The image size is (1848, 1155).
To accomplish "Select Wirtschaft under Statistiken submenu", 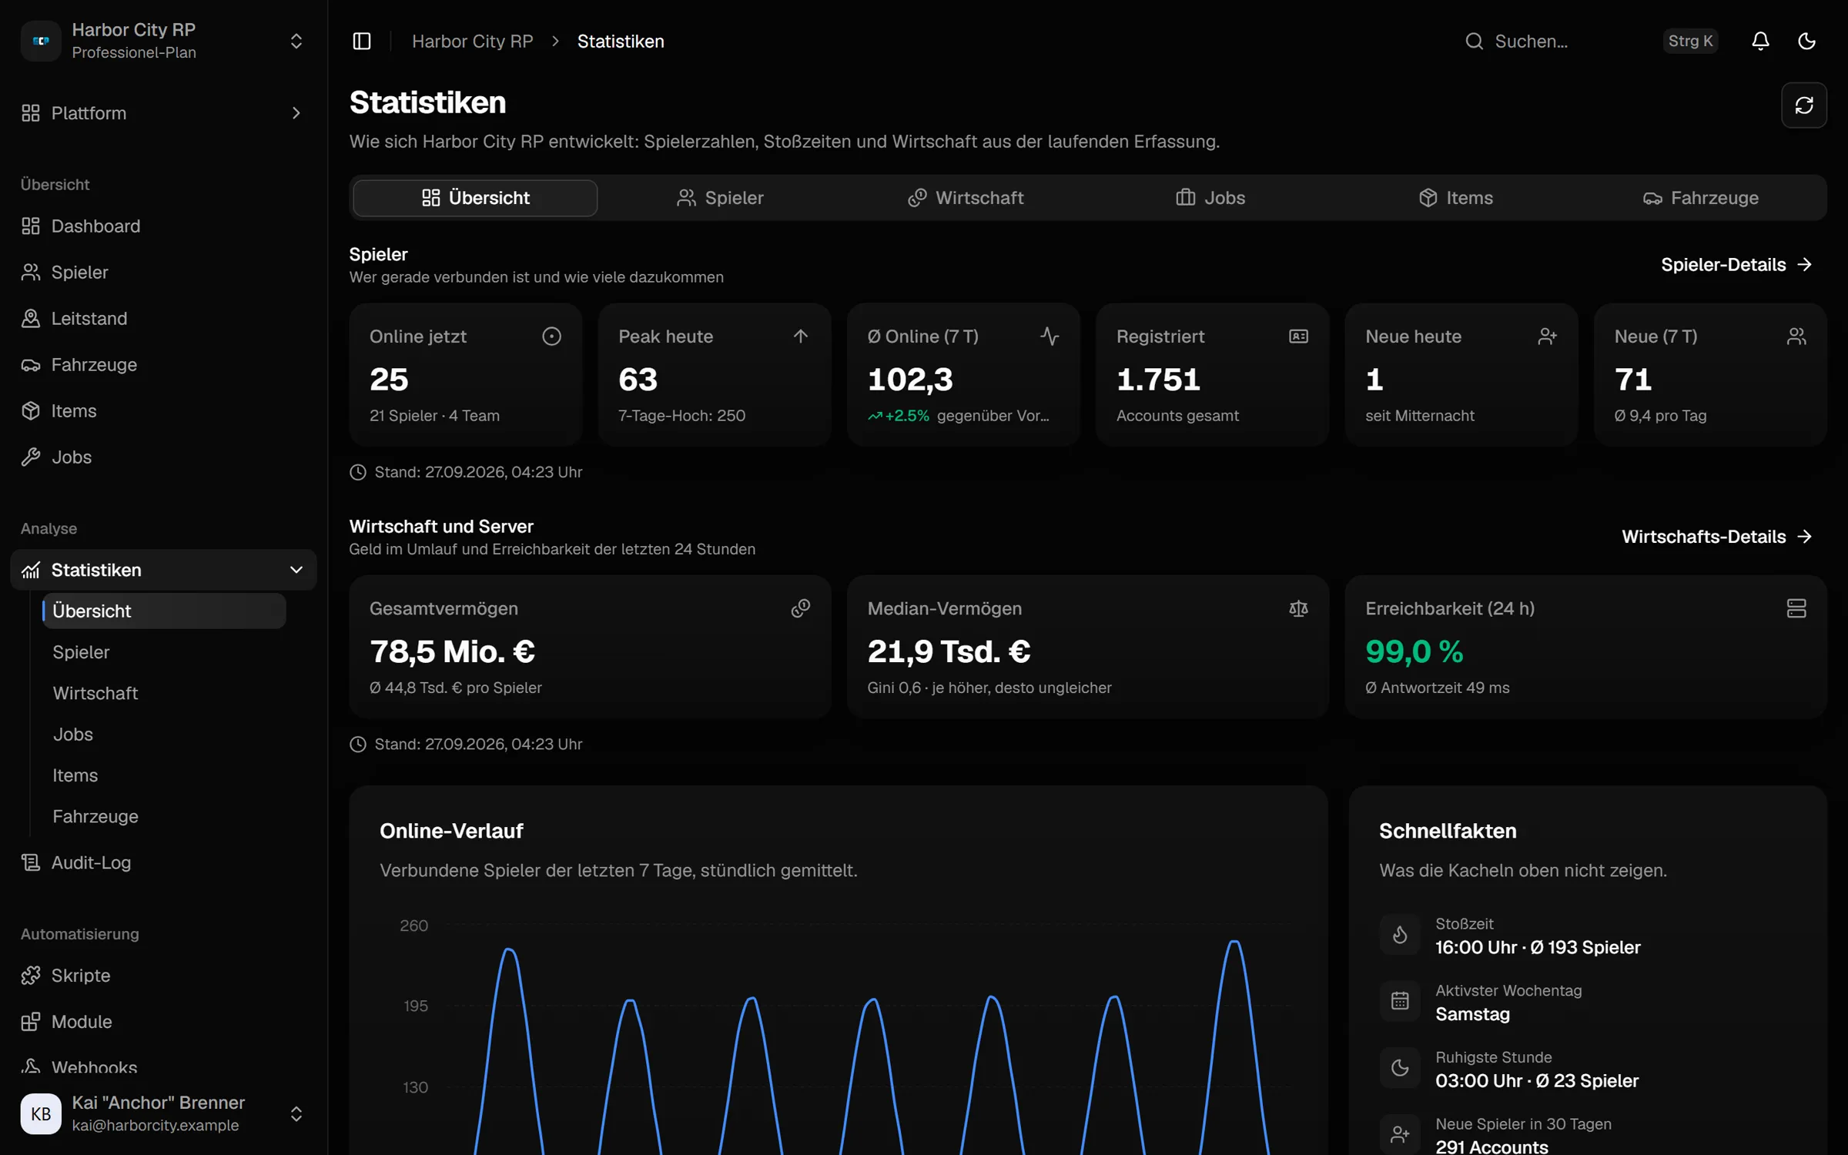I will [164, 693].
